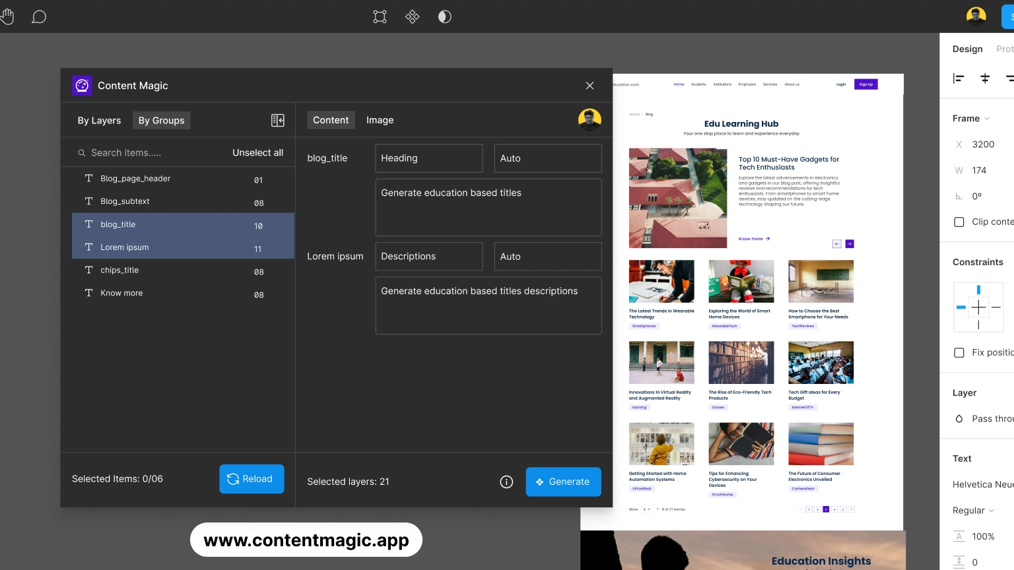Open the Design tab in right panel
1014x570 pixels.
pyautogui.click(x=967, y=49)
